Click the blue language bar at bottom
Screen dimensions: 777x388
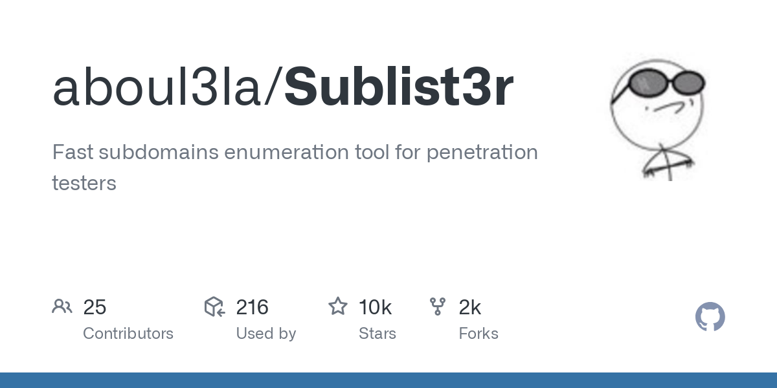[388, 380]
